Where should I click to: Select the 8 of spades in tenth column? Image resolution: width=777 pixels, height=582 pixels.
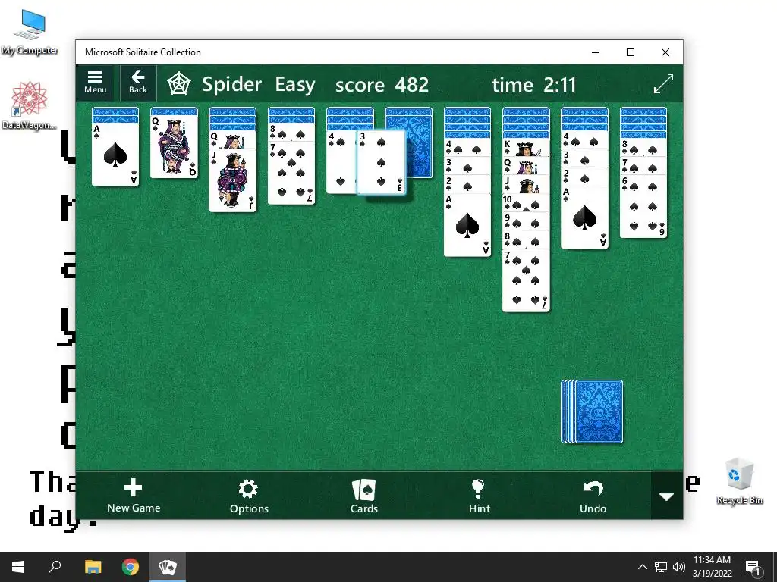[643, 147]
